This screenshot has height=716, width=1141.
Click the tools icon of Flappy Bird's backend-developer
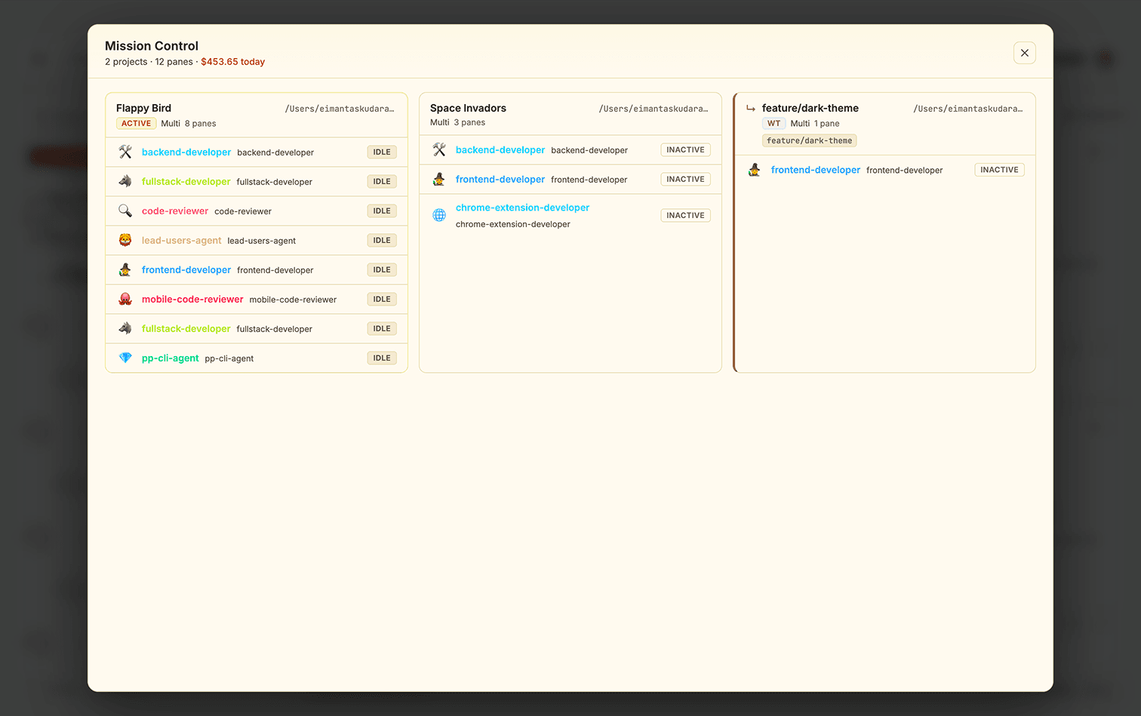(125, 152)
